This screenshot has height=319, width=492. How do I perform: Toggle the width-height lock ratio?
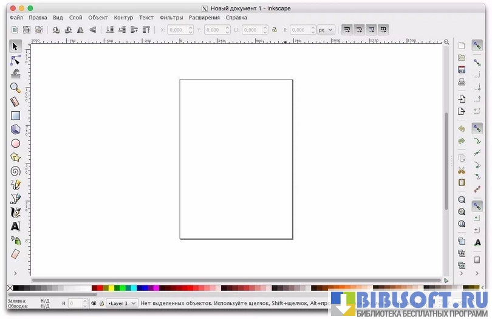274,29
